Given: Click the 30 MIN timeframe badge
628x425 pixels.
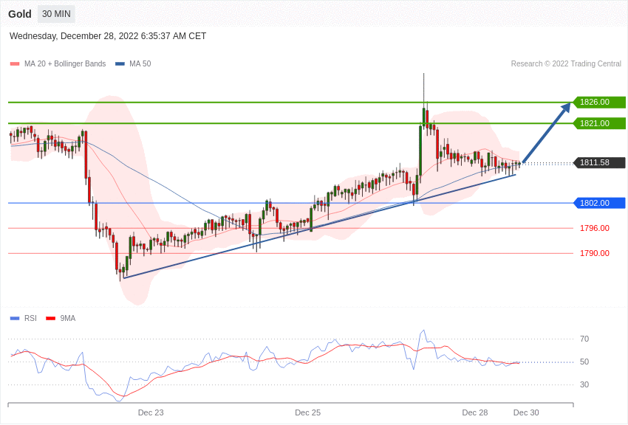Looking at the screenshot, I should [x=56, y=14].
